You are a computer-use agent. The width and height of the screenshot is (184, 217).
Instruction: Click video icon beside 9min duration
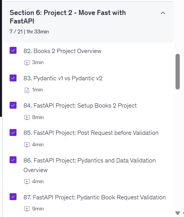tap(27, 209)
